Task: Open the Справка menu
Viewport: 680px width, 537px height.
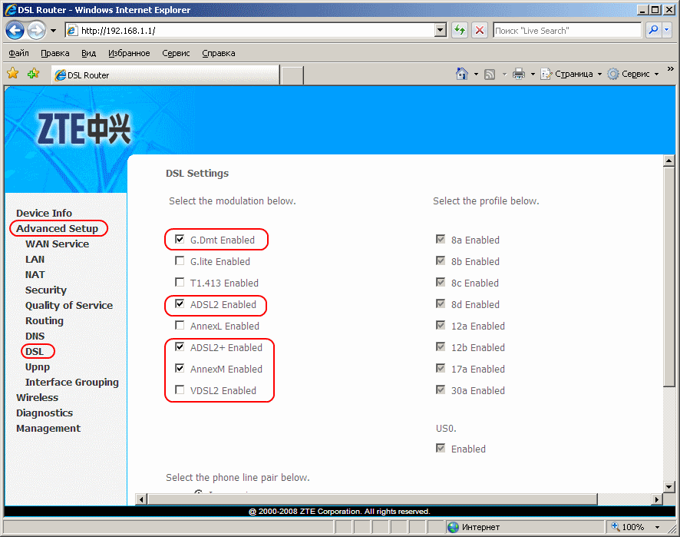Action: point(219,53)
